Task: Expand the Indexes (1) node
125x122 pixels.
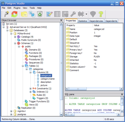Action: tap(30, 92)
